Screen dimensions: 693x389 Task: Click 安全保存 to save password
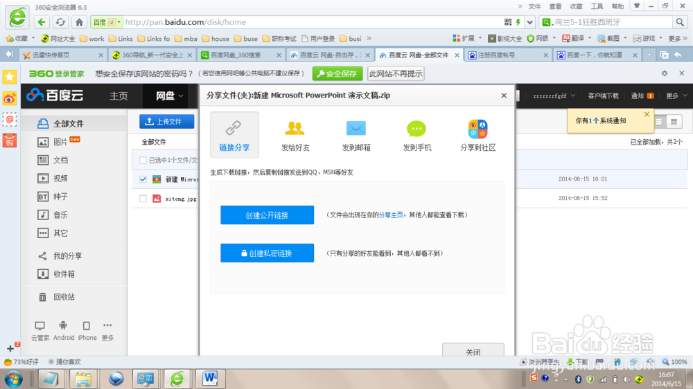[337, 74]
